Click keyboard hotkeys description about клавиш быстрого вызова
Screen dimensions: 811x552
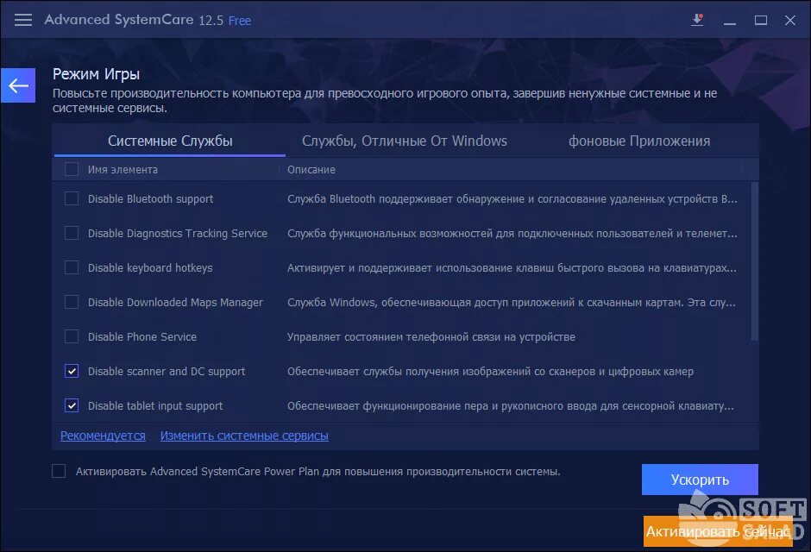[x=512, y=267]
